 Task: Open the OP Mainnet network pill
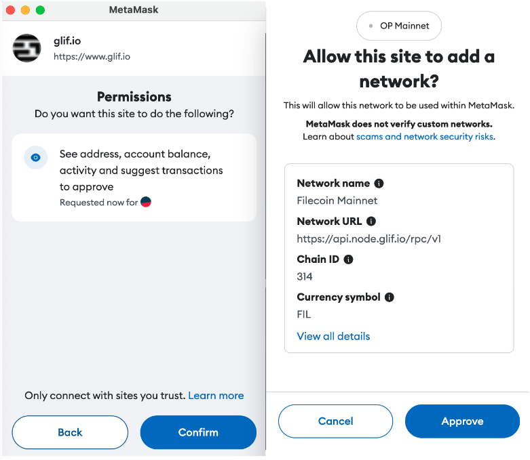tap(399, 26)
